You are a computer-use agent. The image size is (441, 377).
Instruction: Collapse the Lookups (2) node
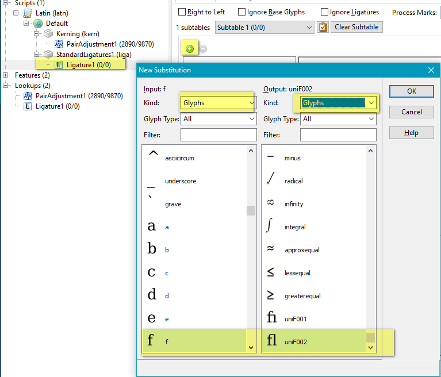click(x=5, y=85)
